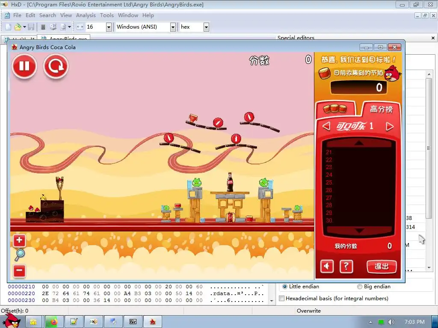The image size is (438, 328).
Task: Expand the disk image dropdown arrow
Action: [x=69, y=27]
